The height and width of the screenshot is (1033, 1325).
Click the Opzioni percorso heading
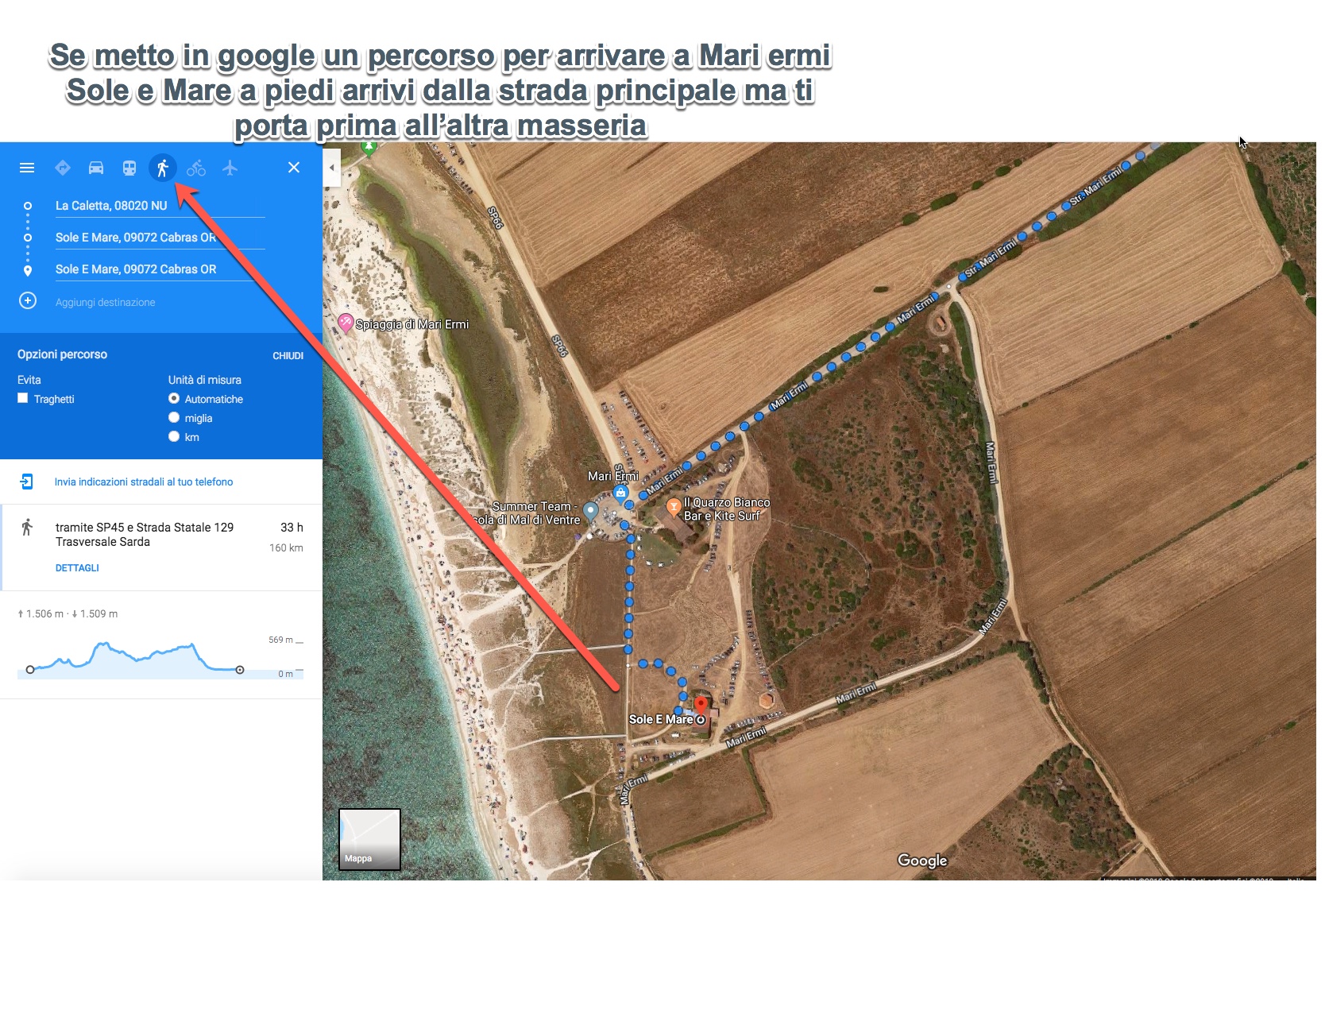[x=62, y=354]
